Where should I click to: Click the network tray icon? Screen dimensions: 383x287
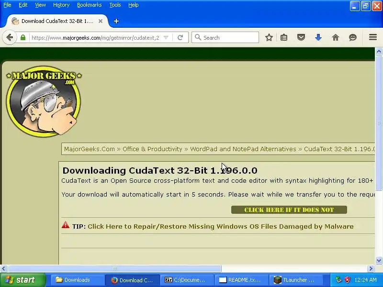point(338,280)
